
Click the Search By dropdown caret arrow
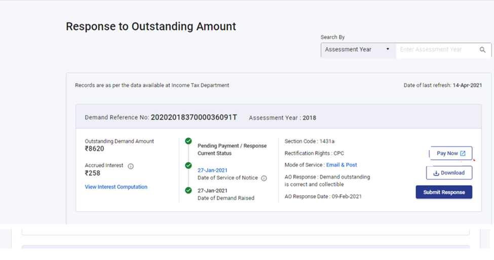(x=388, y=49)
